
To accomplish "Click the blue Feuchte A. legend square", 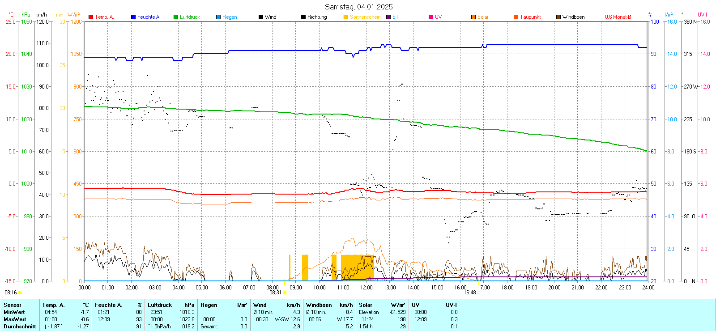I will 133,17.
